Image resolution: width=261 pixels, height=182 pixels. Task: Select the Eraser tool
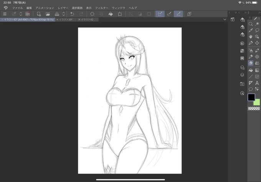(x=251, y=63)
